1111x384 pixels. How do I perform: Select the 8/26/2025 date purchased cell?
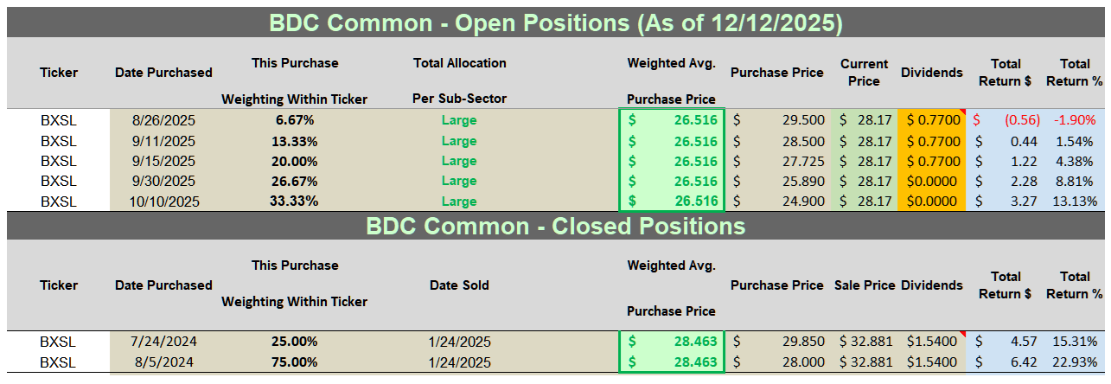(x=163, y=120)
